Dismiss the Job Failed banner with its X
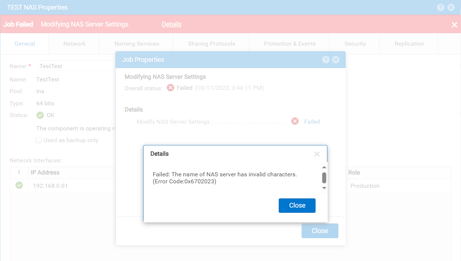 pyautogui.click(x=454, y=25)
